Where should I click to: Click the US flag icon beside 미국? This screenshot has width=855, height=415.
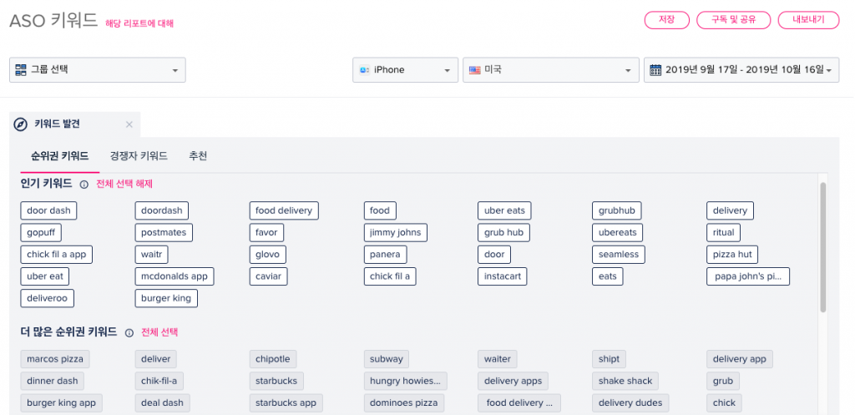(474, 70)
